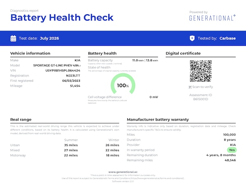246x184 pixels.
Task: Click the green Yes warranty badge
Action: coord(232,150)
